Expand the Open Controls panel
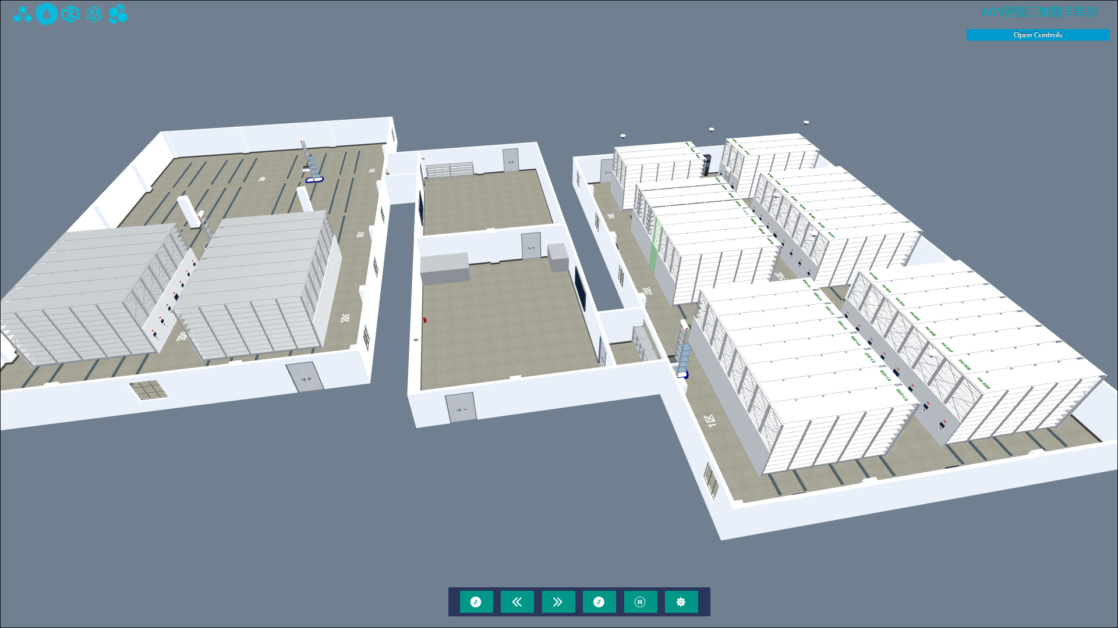The height and width of the screenshot is (628, 1118). point(1037,35)
